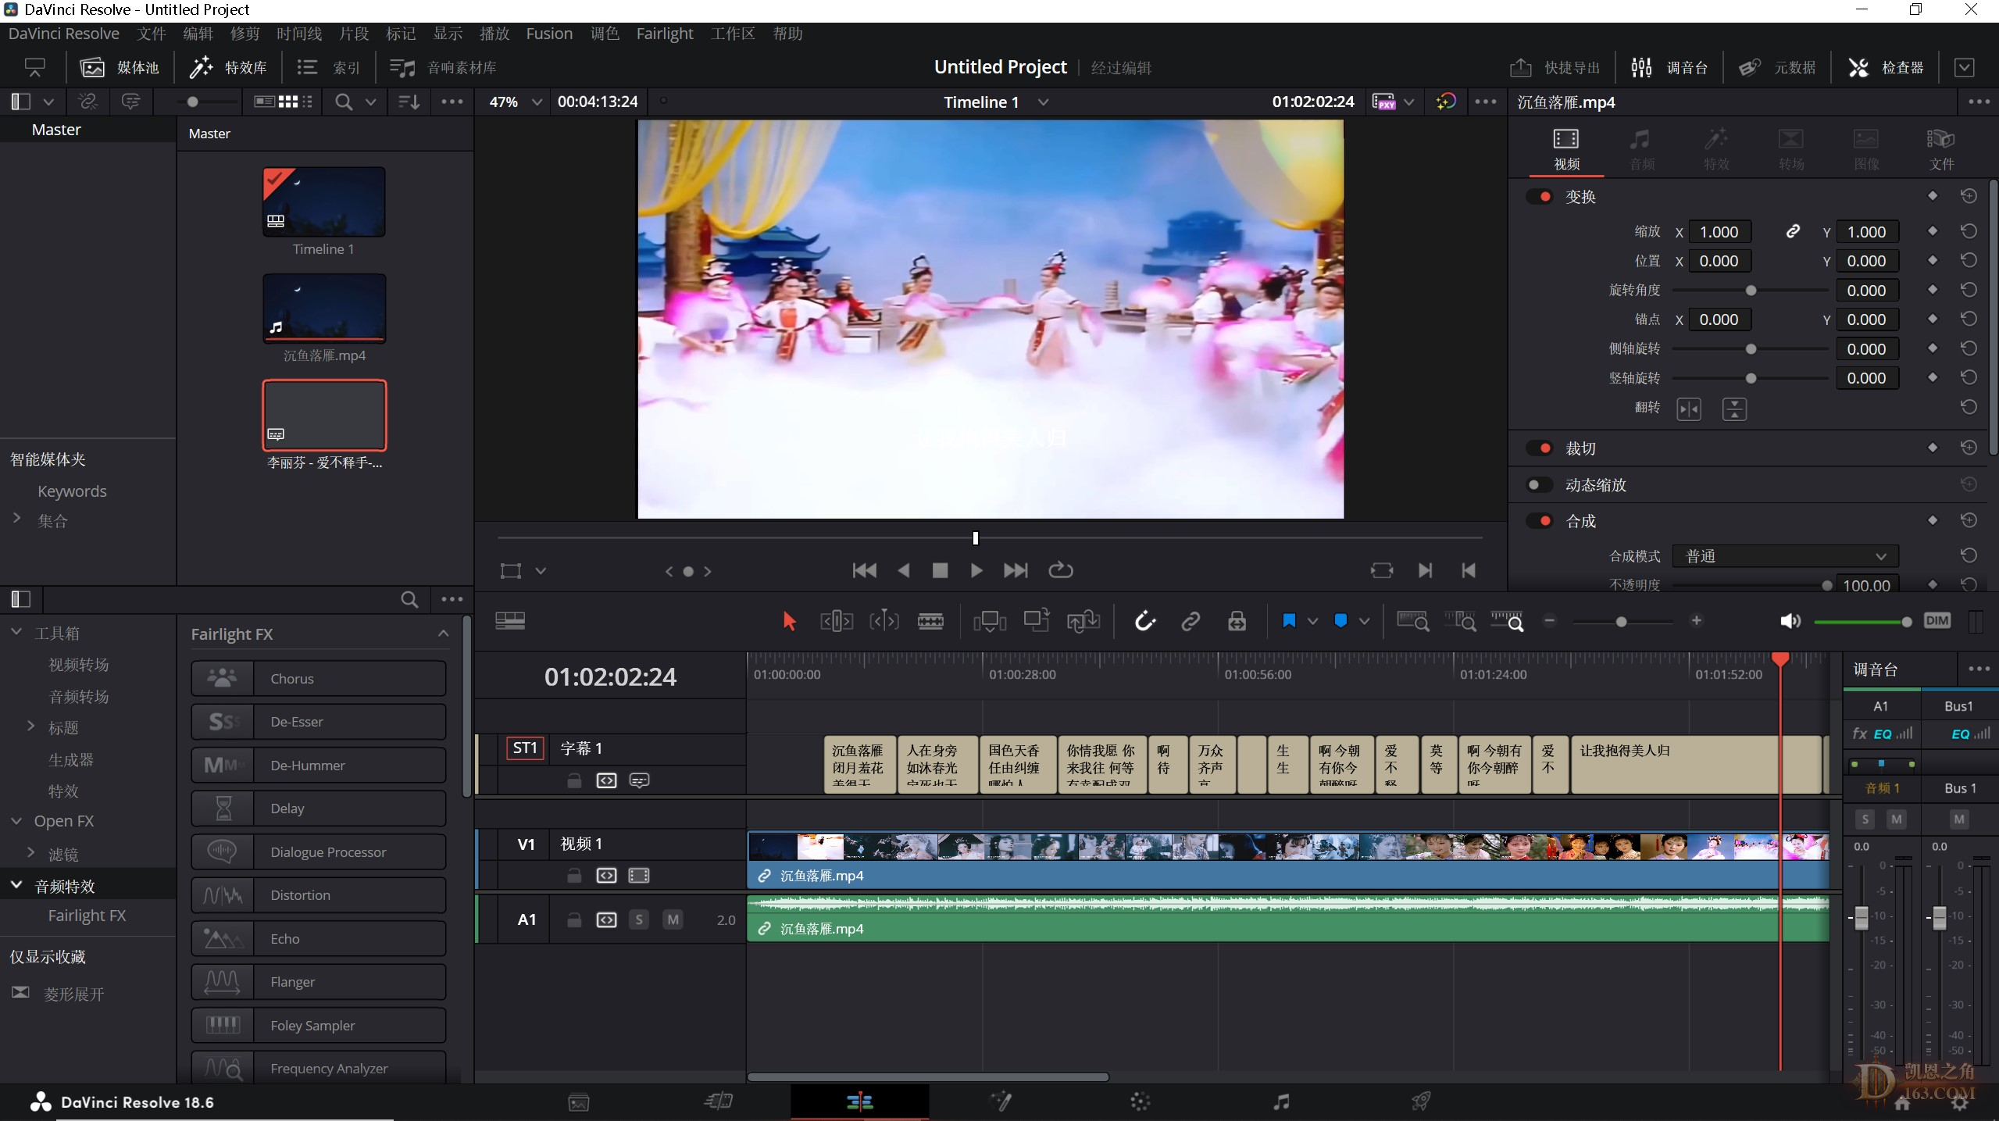Toggle the 特效库 Effects Library panel
The width and height of the screenshot is (1999, 1121).
tap(228, 68)
